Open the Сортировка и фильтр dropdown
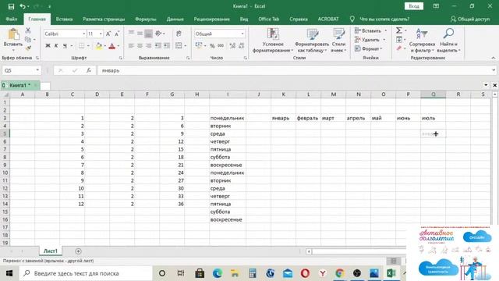This screenshot has width=499, height=281. (x=422, y=41)
